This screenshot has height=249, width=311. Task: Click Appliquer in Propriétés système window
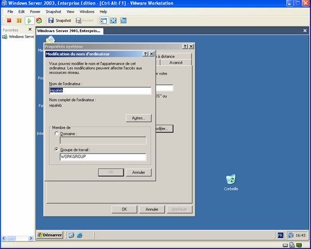point(180,209)
